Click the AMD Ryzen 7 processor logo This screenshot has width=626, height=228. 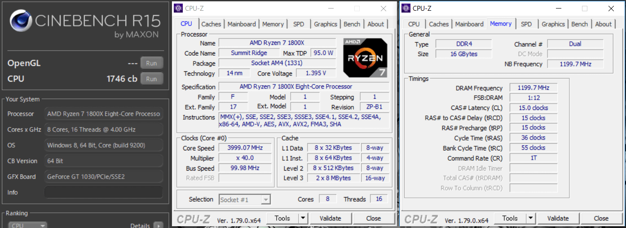pos(365,57)
